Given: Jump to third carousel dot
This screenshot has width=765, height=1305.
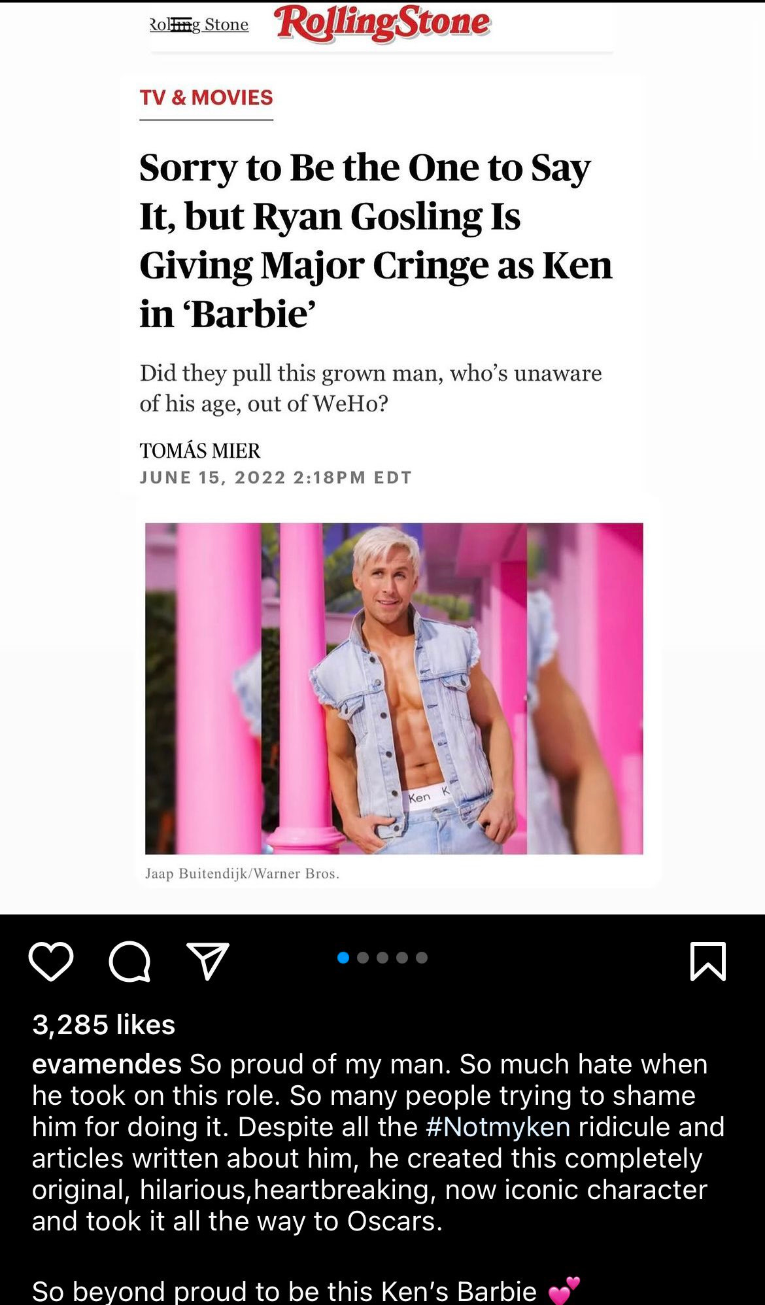Looking at the screenshot, I should tap(383, 958).
